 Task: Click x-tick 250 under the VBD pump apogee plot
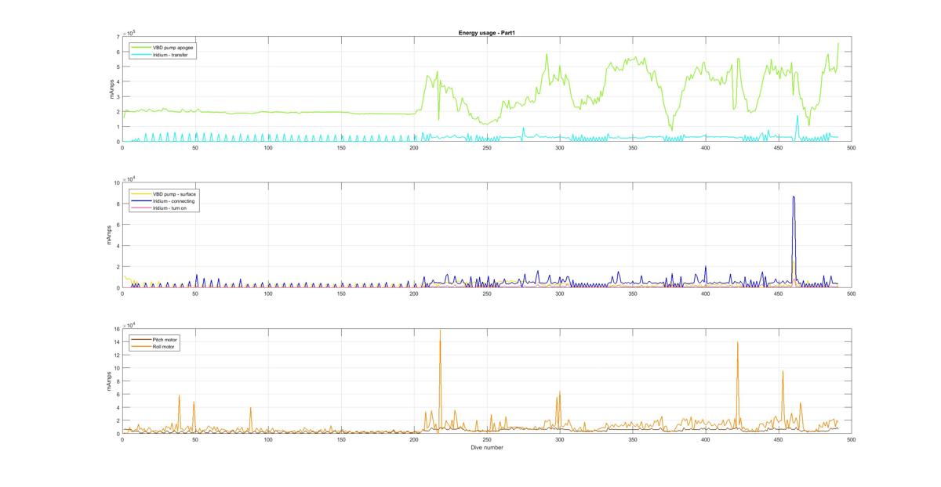click(487, 147)
